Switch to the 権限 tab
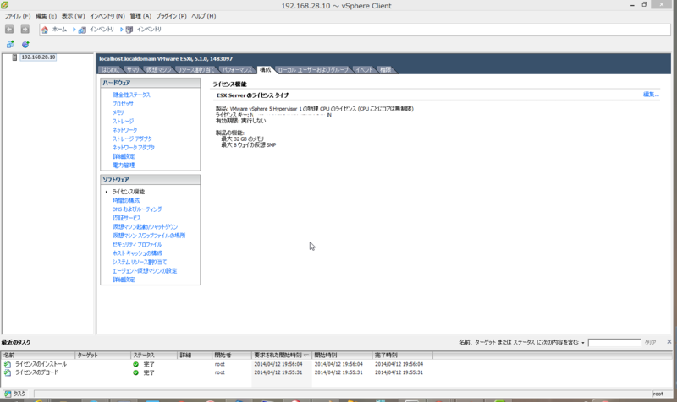 (386, 70)
